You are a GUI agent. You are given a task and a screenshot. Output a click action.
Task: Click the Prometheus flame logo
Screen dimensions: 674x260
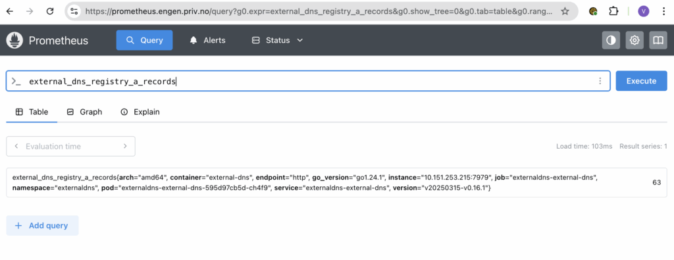(x=14, y=40)
